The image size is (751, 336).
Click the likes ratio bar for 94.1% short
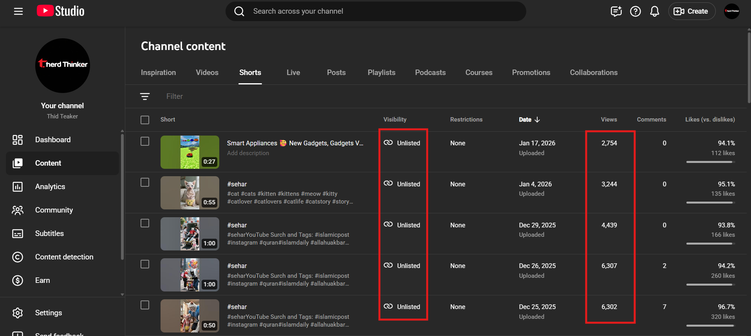[710, 162]
